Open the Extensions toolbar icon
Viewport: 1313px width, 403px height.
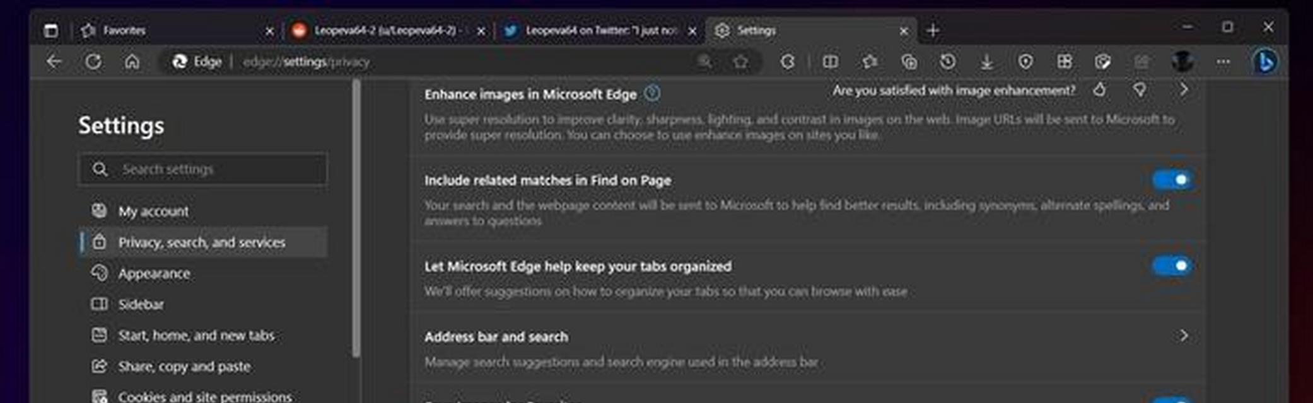coord(788,62)
